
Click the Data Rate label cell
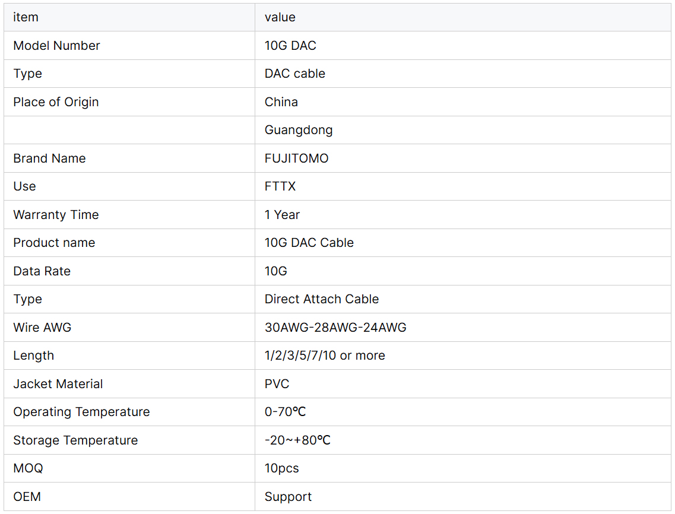[x=42, y=271]
